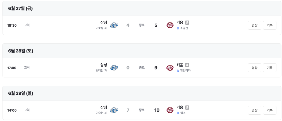Click the 10 score in June 29 game
Screen dimensions: 282x121
(157, 110)
